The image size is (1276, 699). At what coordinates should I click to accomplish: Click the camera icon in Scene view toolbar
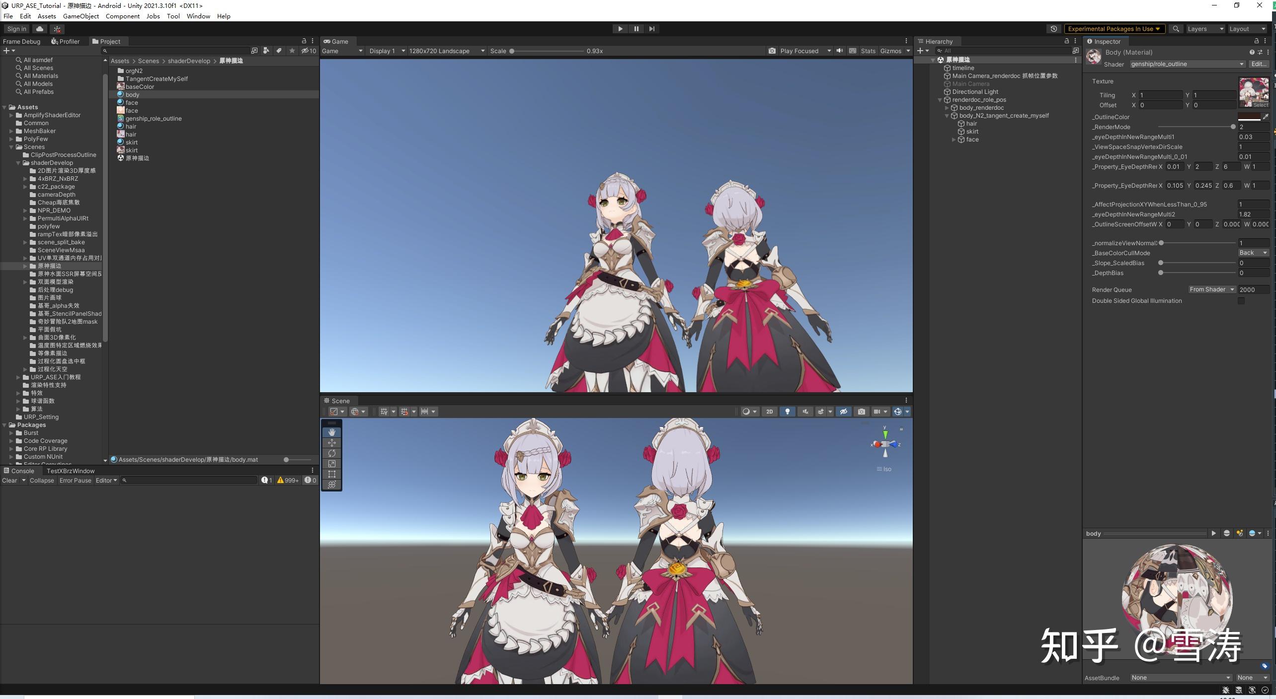tap(861, 412)
